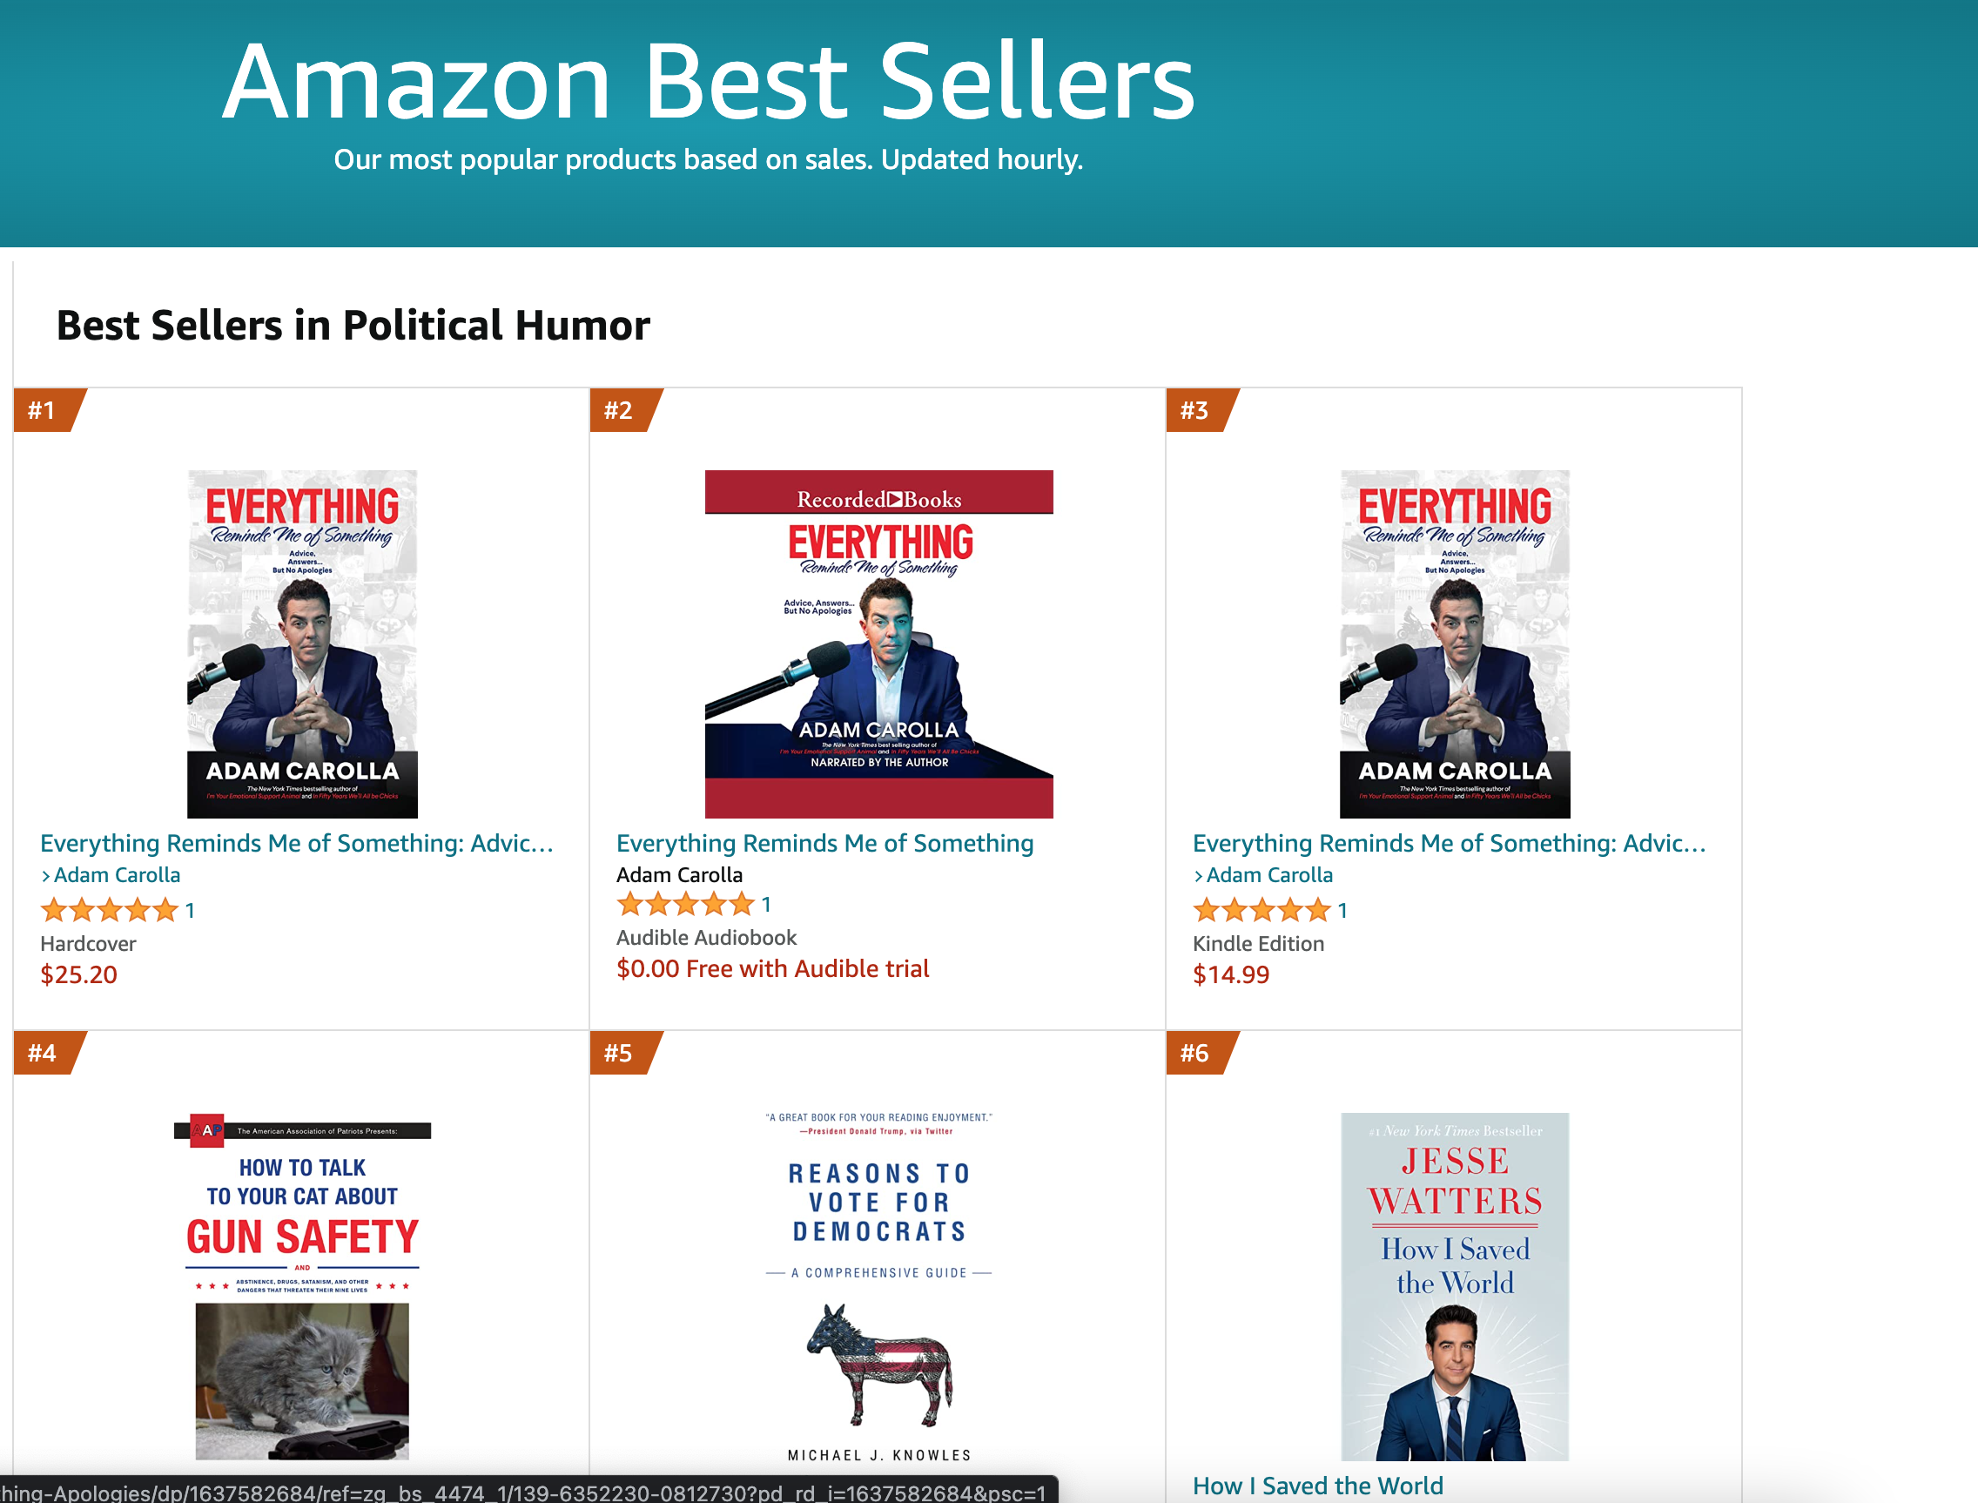Open the How I Saved the World title link
Image resolution: width=1978 pixels, height=1503 pixels.
[x=1317, y=1485]
